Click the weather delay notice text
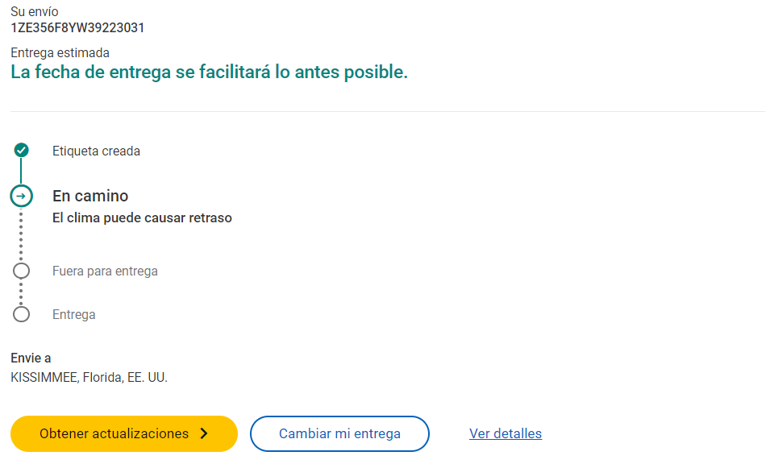The width and height of the screenshot is (774, 464). pos(142,217)
